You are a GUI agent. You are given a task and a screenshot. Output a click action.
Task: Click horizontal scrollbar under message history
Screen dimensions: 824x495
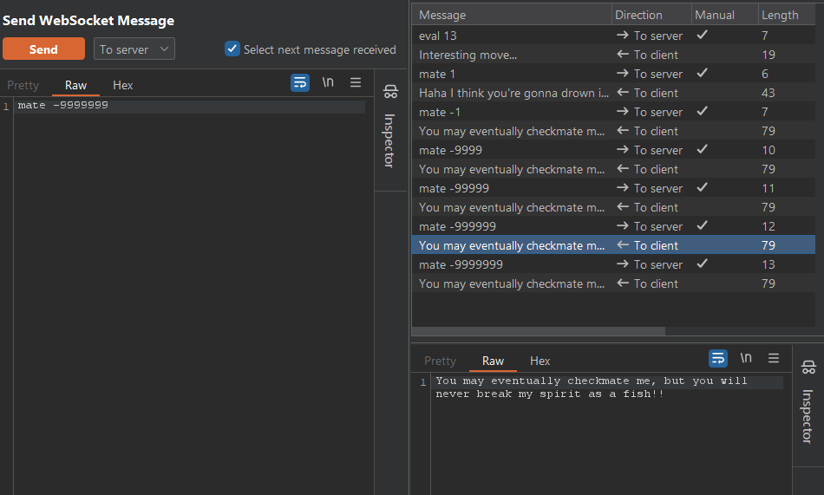(x=539, y=331)
